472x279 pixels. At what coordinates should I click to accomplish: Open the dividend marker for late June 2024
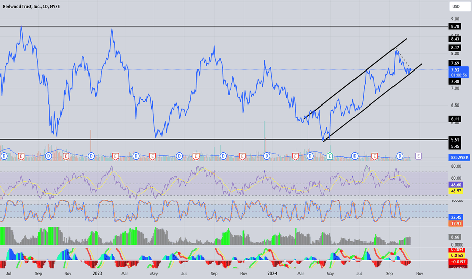point(355,156)
